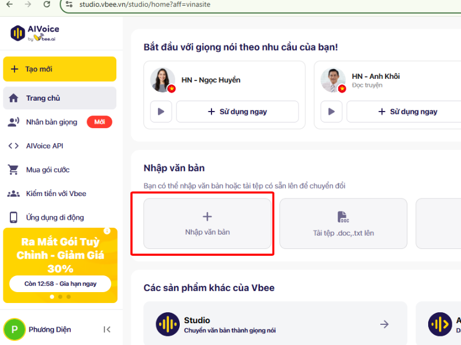Open Trang chủ menu item
The width and height of the screenshot is (461, 345).
point(60,98)
